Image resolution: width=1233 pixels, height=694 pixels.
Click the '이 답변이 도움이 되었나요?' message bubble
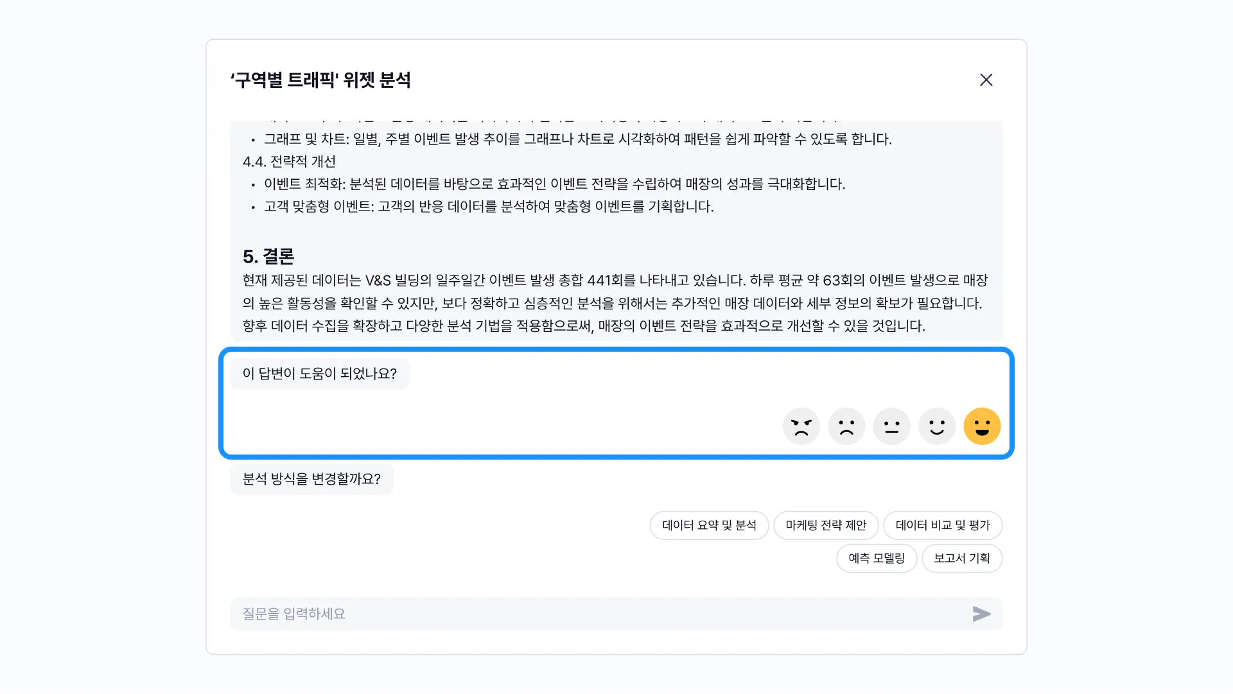pyautogui.click(x=319, y=374)
